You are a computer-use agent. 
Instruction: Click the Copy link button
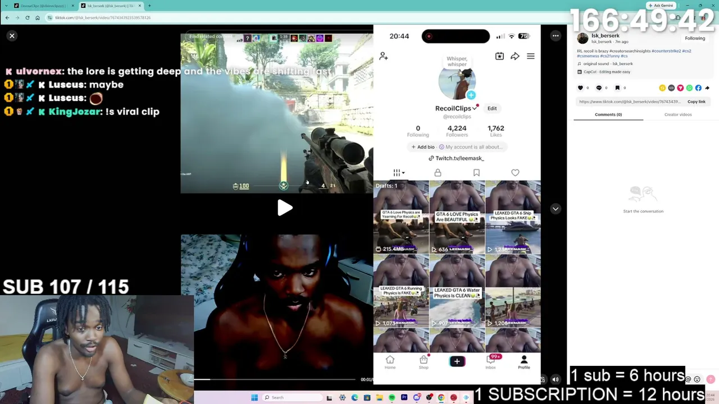697,102
